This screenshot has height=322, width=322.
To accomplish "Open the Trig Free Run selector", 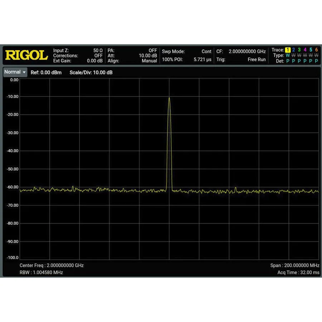I will click(256, 59).
